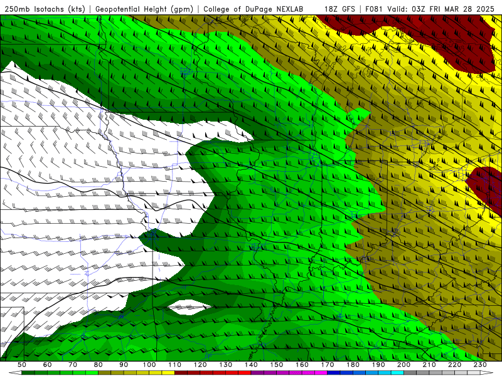The height and width of the screenshot is (376, 502).
Task: Click the '60' value on the color scale
Action: [47, 365]
